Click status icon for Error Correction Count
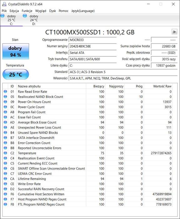Image resolution: width=180 pixels, height=219 pixels. coord(5,143)
